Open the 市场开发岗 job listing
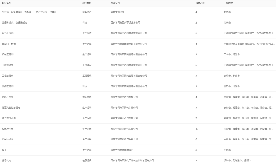The height and width of the screenshot is (164, 276). click(8, 97)
